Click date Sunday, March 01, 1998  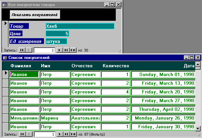[163, 74]
